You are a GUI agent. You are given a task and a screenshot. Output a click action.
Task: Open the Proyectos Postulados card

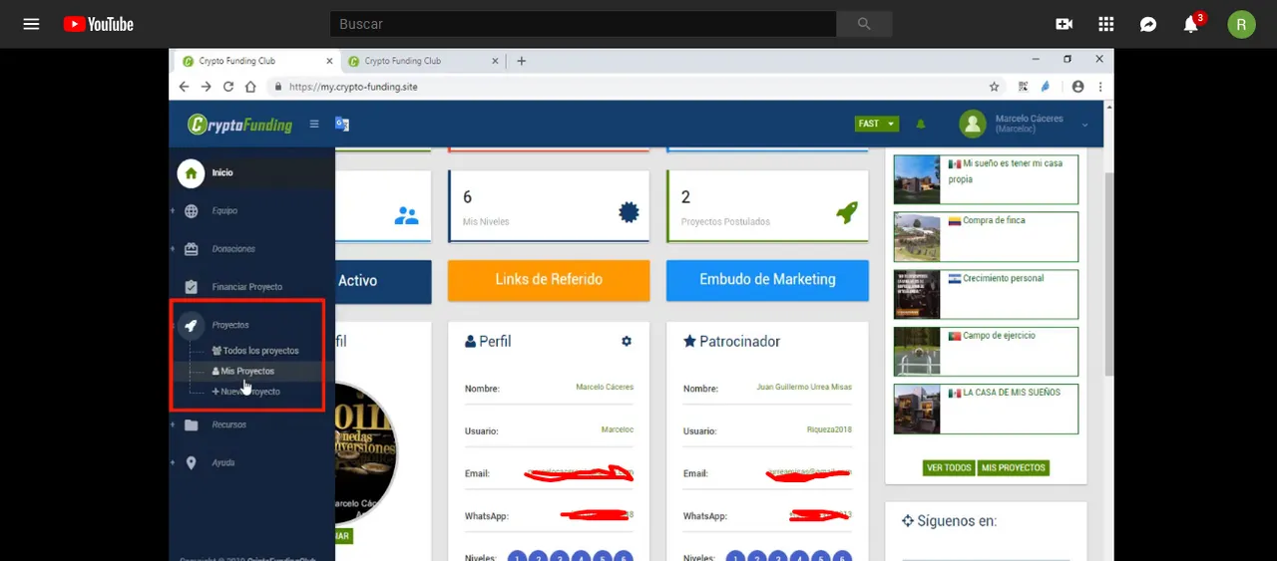click(767, 206)
